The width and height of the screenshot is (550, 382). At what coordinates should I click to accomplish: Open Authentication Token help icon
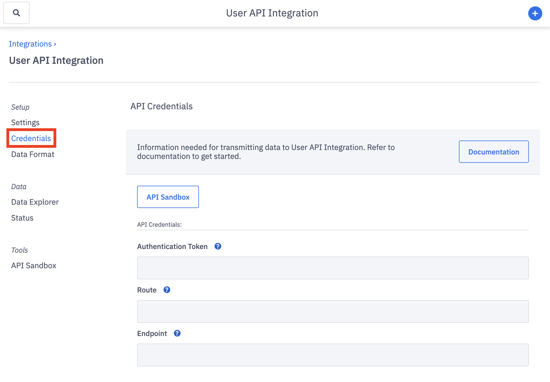218,246
